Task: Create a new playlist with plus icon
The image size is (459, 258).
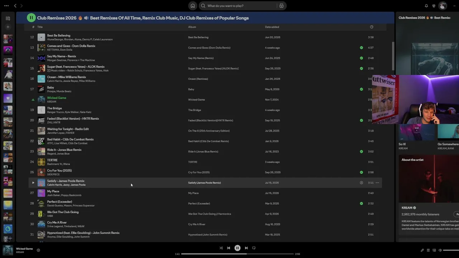Action: (x=8, y=27)
